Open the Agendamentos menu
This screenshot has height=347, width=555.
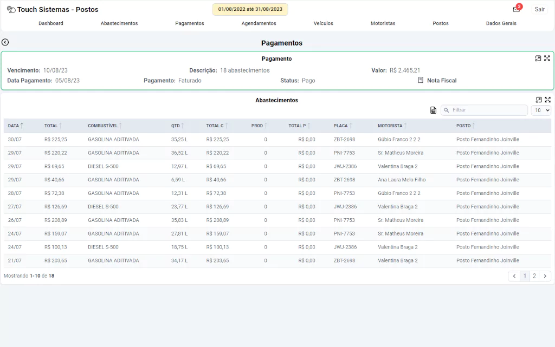click(259, 23)
